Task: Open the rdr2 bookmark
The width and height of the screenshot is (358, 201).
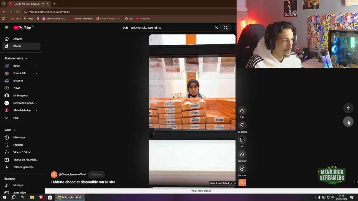Action: point(129,19)
